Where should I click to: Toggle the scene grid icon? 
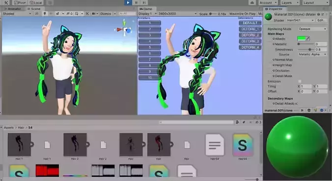pyautogui.click(x=77, y=14)
